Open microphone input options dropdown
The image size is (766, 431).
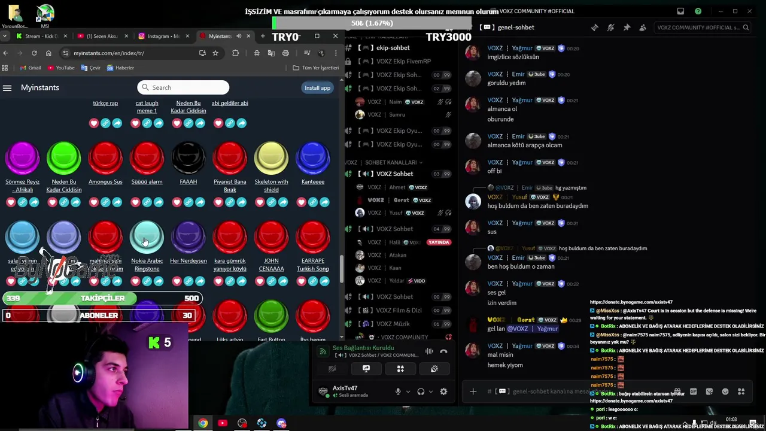(x=408, y=391)
